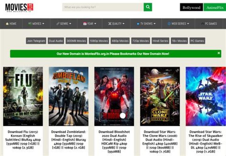Screen dimensions: 226x156
Task: Expand the MOVIES dropdown arrow
Action: coord(43,23)
